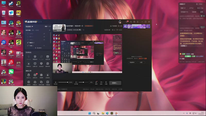The height and width of the screenshot is (116, 206).
Task: Select the 我的场景 tab
Action: 28,30
